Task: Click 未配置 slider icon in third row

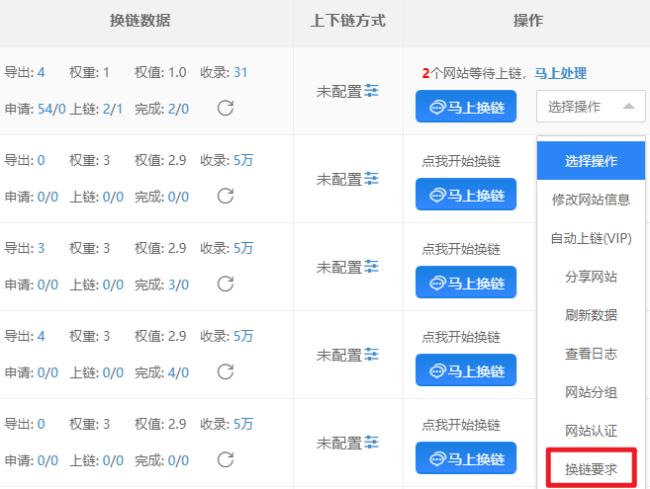Action: [x=371, y=267]
